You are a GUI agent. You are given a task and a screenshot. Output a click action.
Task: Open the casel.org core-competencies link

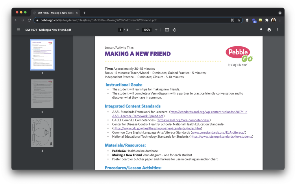click(184, 120)
